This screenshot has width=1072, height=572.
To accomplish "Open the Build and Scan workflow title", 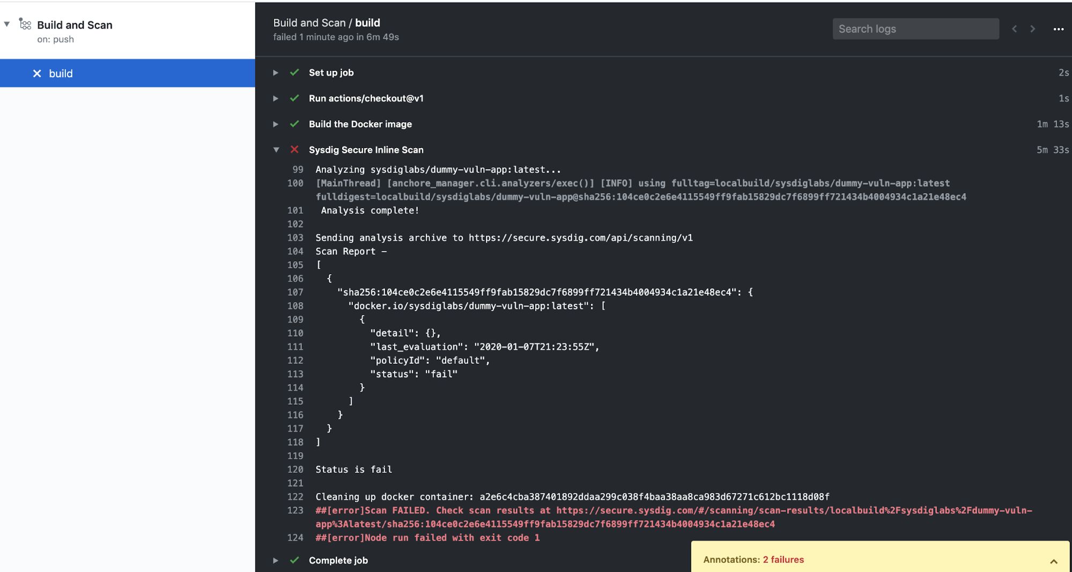I will (x=75, y=25).
